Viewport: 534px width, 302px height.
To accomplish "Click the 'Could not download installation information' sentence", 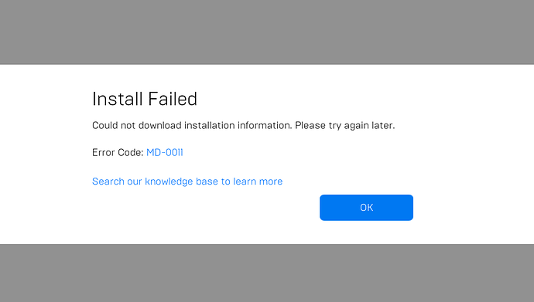I will [x=192, y=125].
